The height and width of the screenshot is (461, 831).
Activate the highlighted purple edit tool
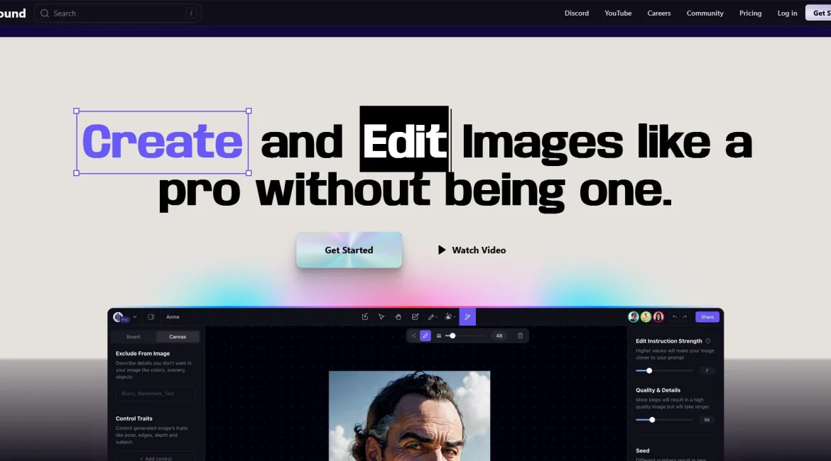point(467,317)
